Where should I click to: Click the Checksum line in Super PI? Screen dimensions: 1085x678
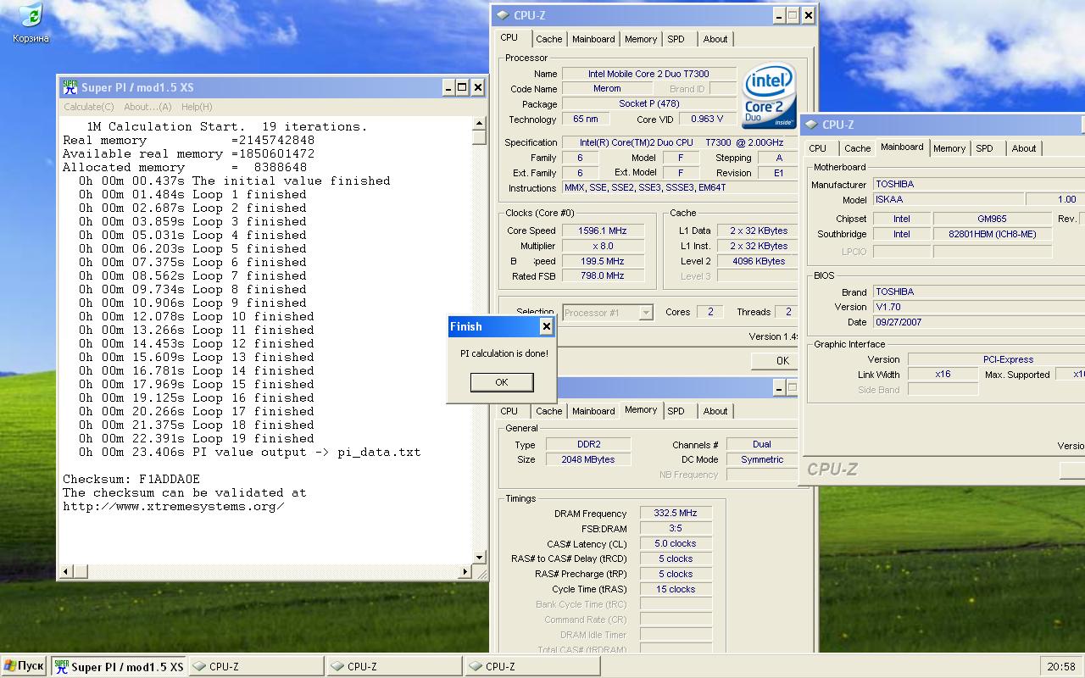pyautogui.click(x=131, y=479)
